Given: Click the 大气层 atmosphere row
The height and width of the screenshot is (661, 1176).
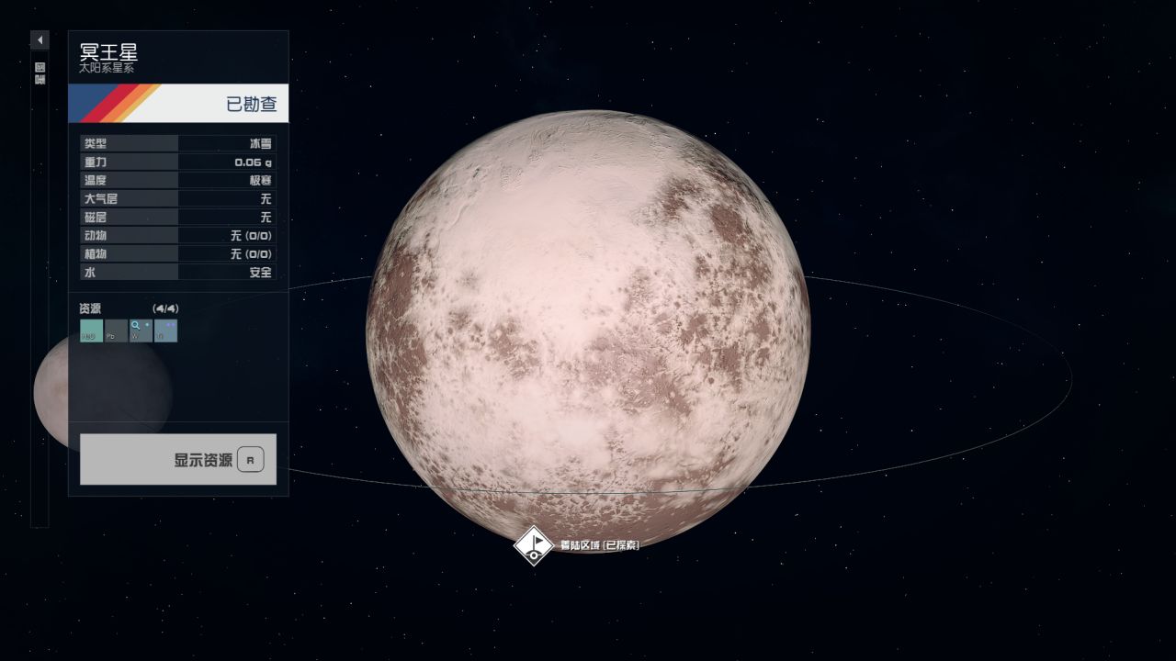Looking at the screenshot, I should pos(178,198).
